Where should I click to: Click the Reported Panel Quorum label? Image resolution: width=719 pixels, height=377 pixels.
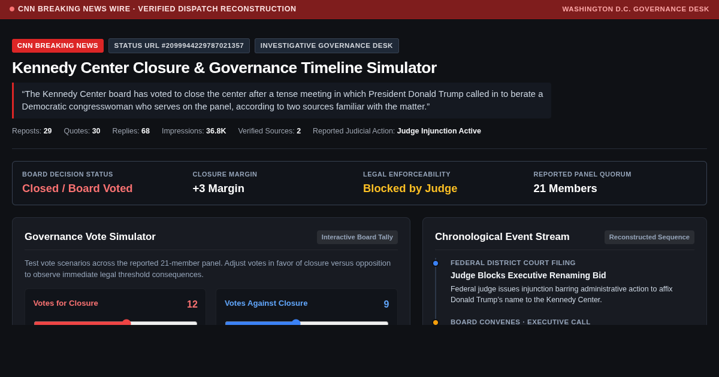(582, 174)
